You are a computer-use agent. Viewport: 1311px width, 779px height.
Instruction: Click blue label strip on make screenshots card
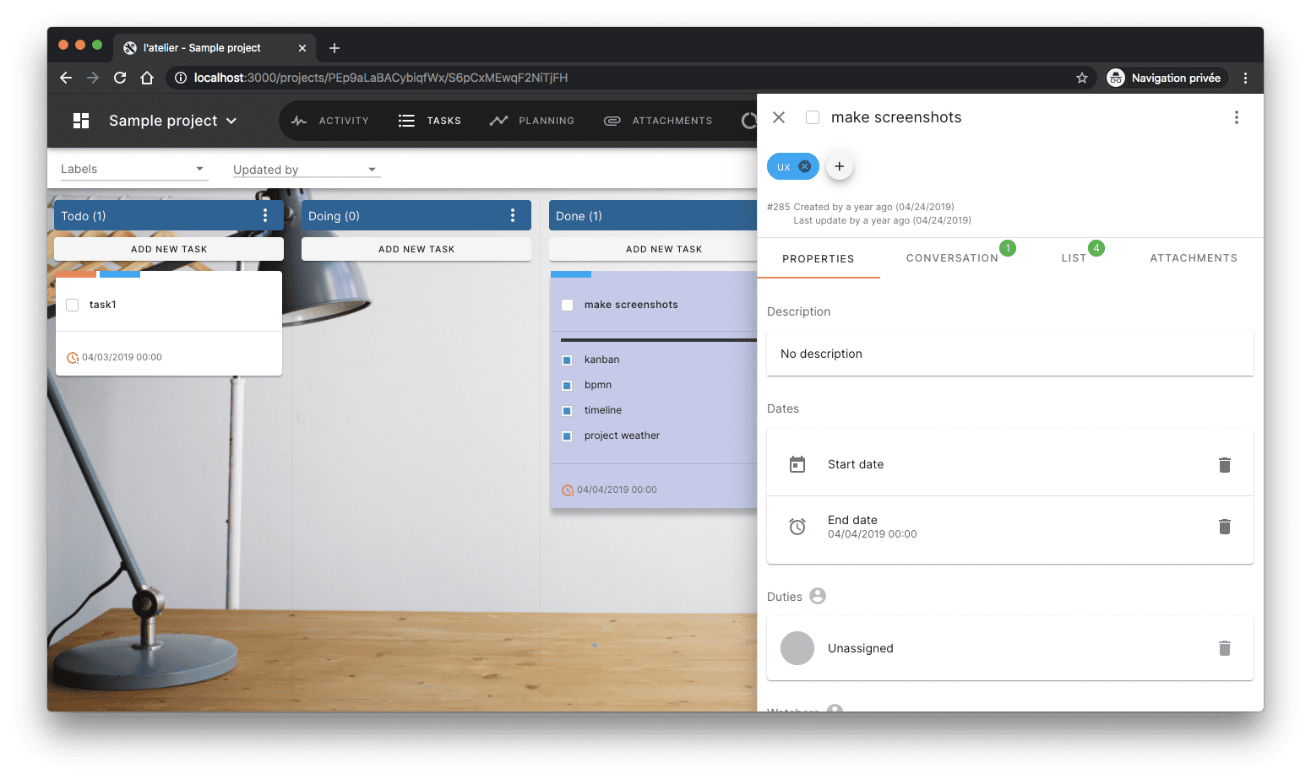tap(571, 274)
